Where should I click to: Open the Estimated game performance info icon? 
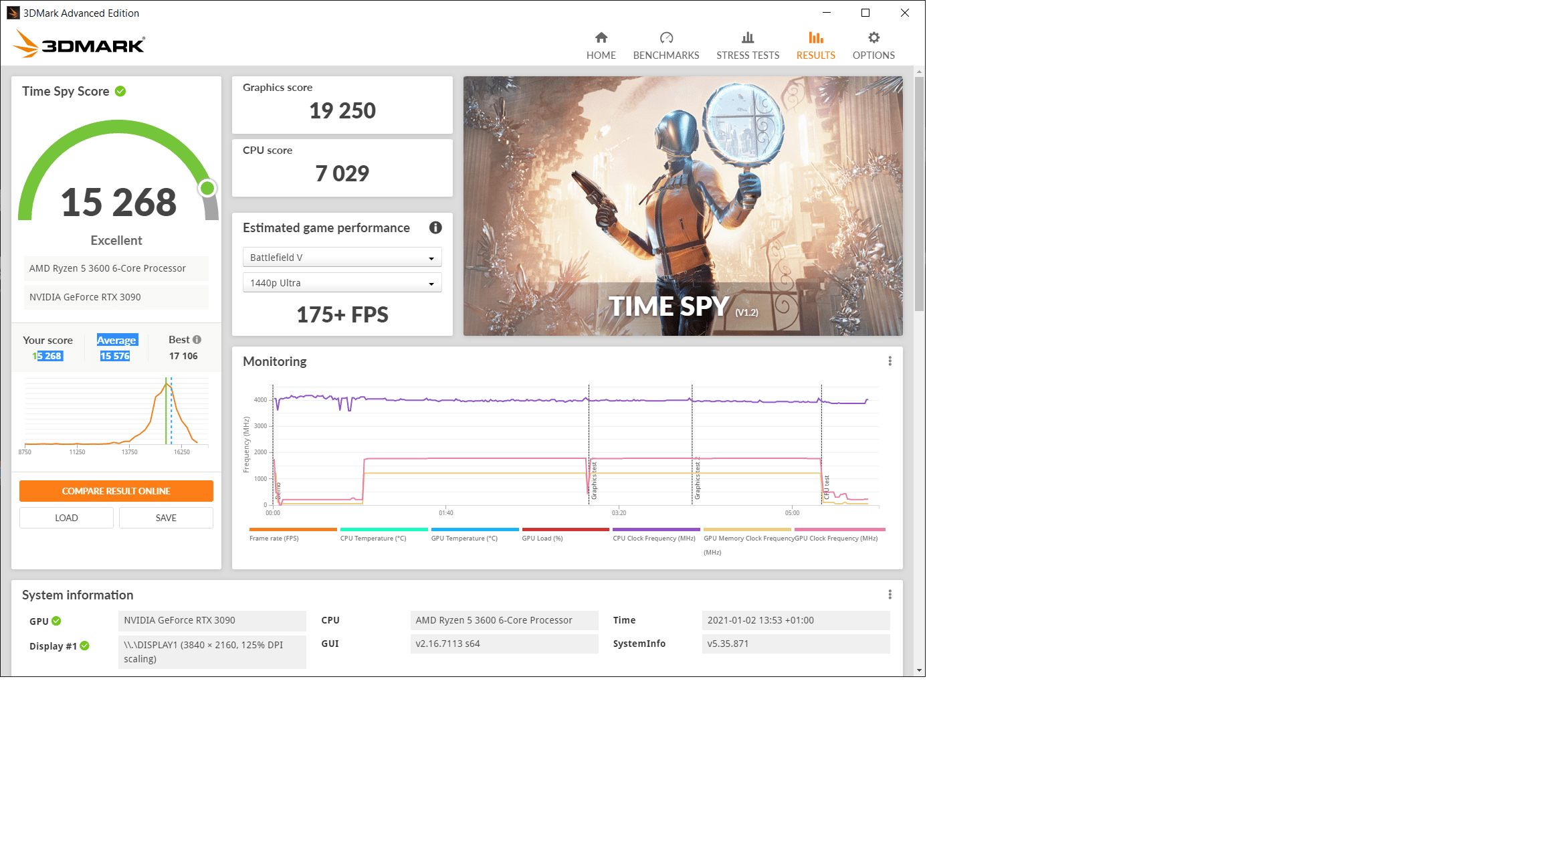pyautogui.click(x=435, y=227)
